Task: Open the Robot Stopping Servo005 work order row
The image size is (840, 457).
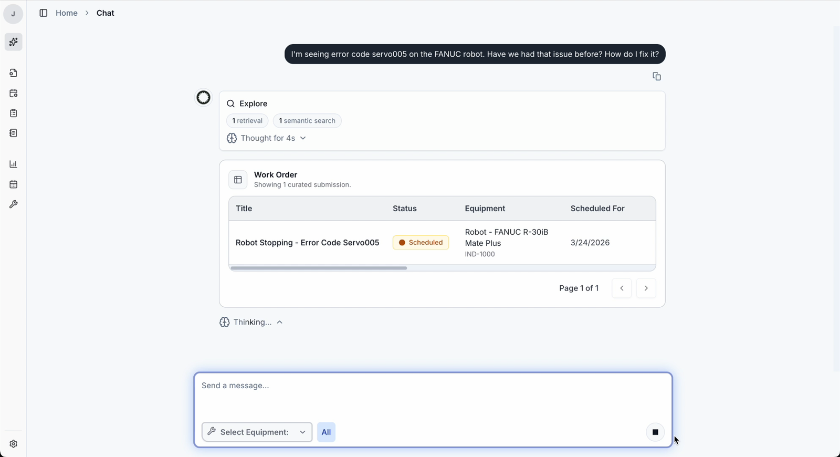Action: pyautogui.click(x=307, y=243)
